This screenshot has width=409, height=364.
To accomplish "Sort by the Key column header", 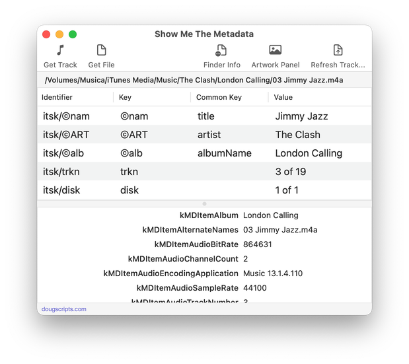I will tap(125, 97).
